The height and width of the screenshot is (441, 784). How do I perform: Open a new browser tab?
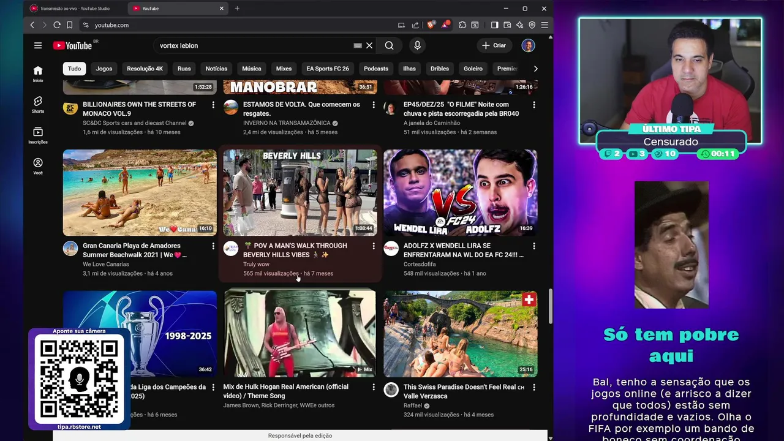[237, 9]
